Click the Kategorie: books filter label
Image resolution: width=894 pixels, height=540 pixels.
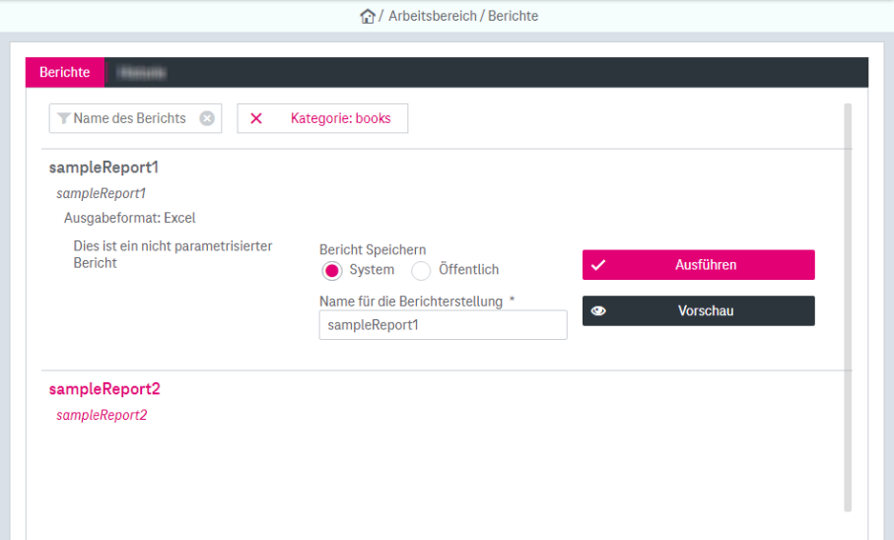[x=340, y=118]
